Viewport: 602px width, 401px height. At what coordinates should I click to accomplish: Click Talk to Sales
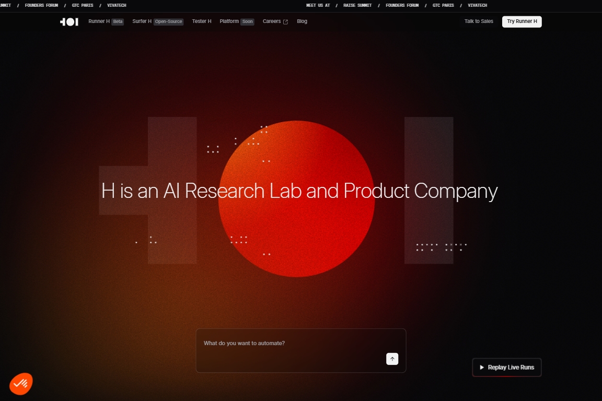(479, 21)
